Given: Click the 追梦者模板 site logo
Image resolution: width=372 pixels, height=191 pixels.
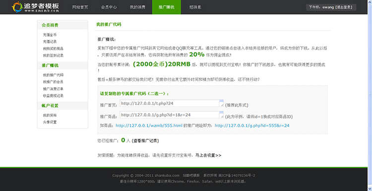Looking at the screenshot, I should 35,7.
